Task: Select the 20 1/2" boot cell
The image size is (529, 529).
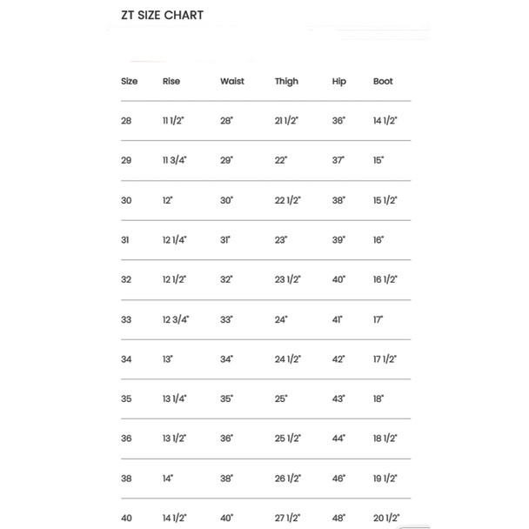Action: pyautogui.click(x=386, y=518)
